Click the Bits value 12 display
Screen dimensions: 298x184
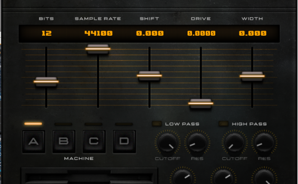(x=47, y=33)
